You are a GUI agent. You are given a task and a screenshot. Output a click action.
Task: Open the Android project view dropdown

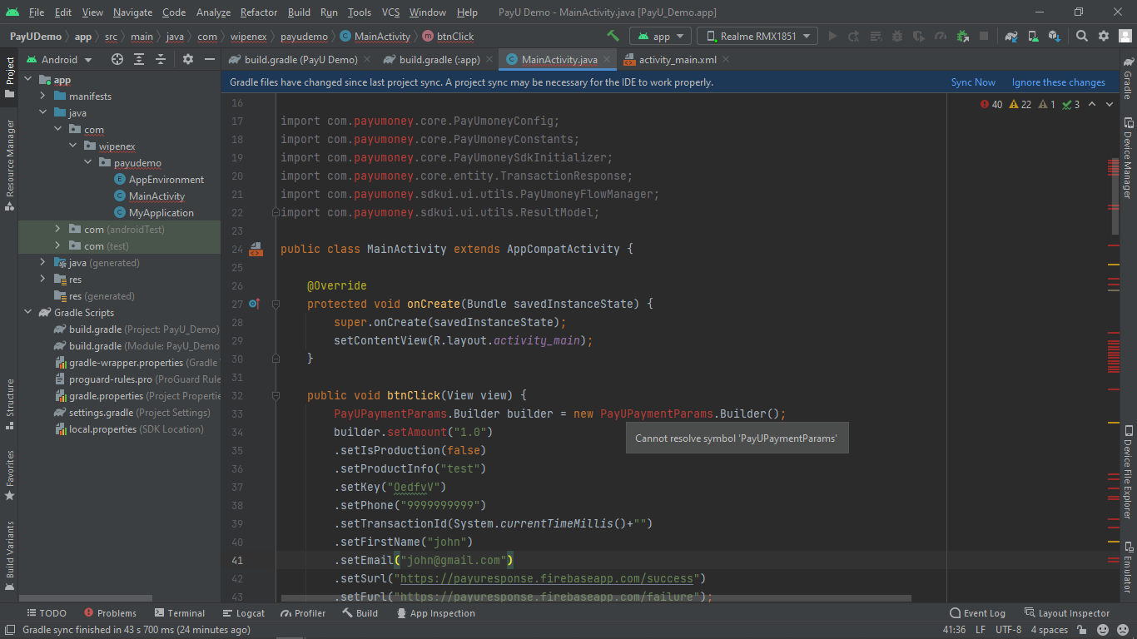click(57, 59)
